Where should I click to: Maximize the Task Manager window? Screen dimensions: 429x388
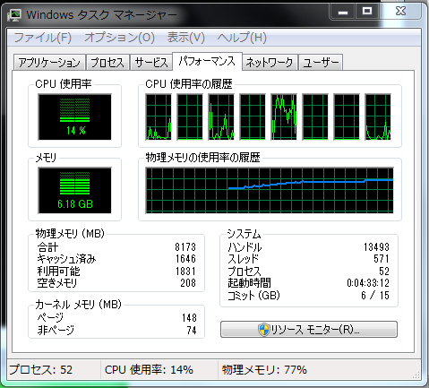[367, 12]
